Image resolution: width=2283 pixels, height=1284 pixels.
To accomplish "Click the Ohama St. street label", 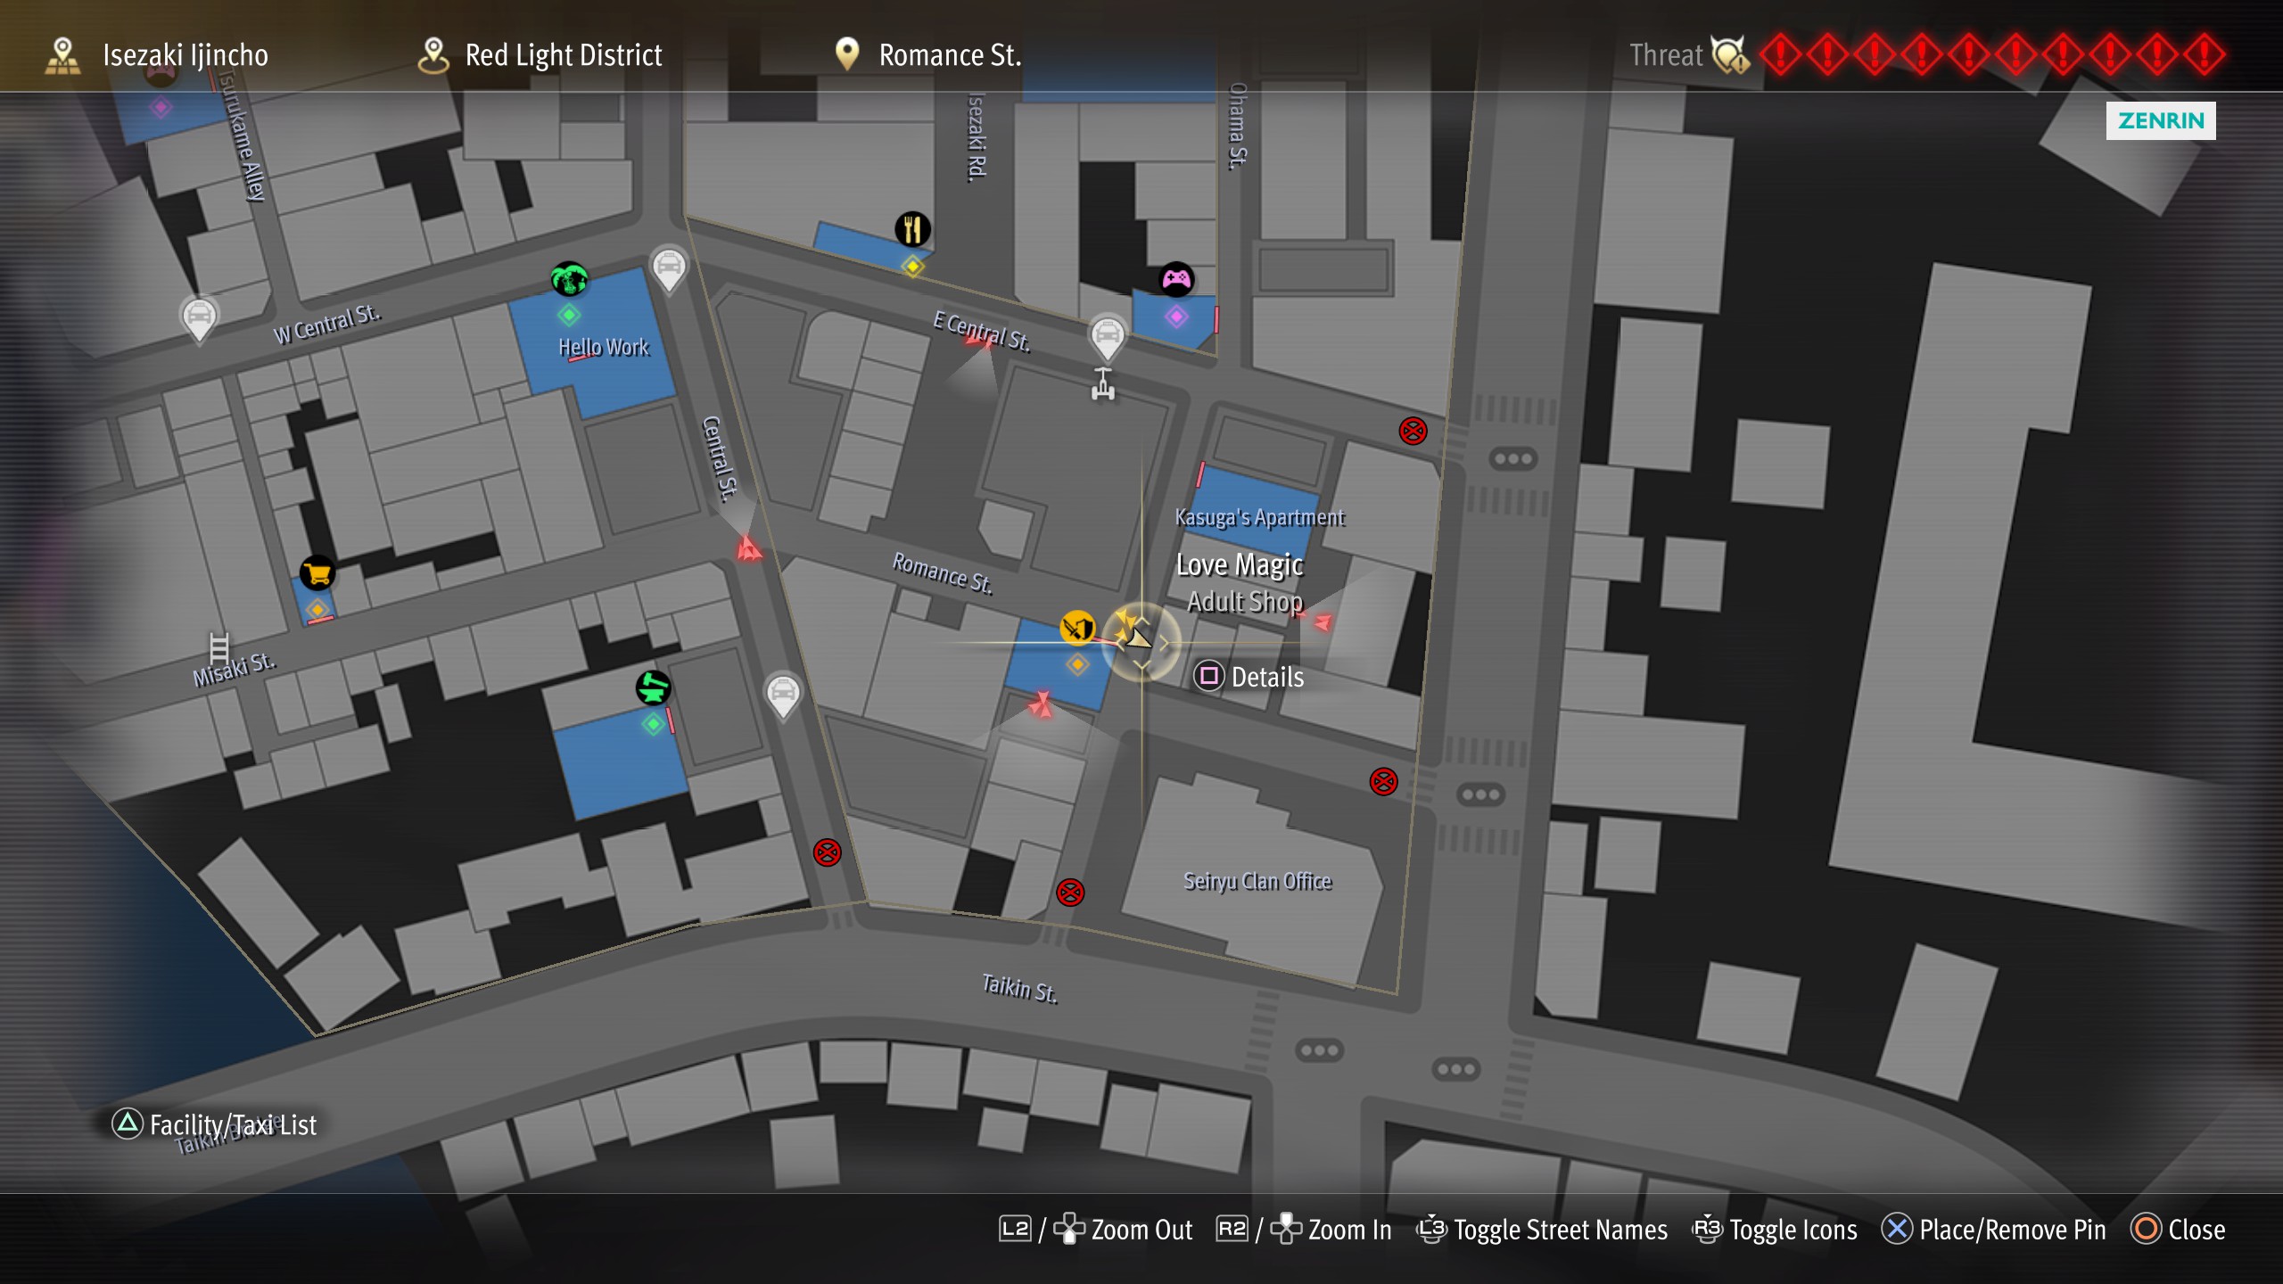I will (1238, 126).
